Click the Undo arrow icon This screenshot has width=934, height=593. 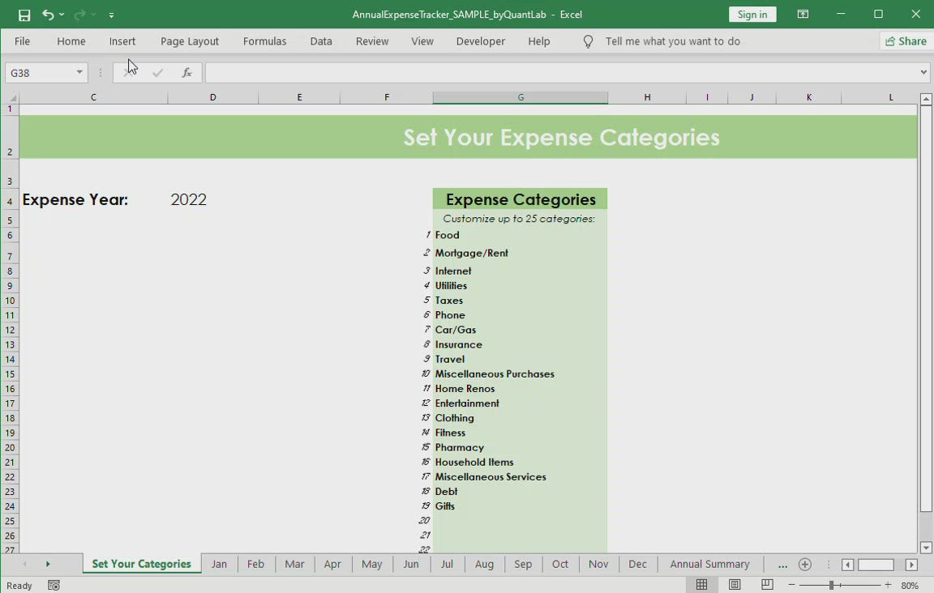coord(48,15)
